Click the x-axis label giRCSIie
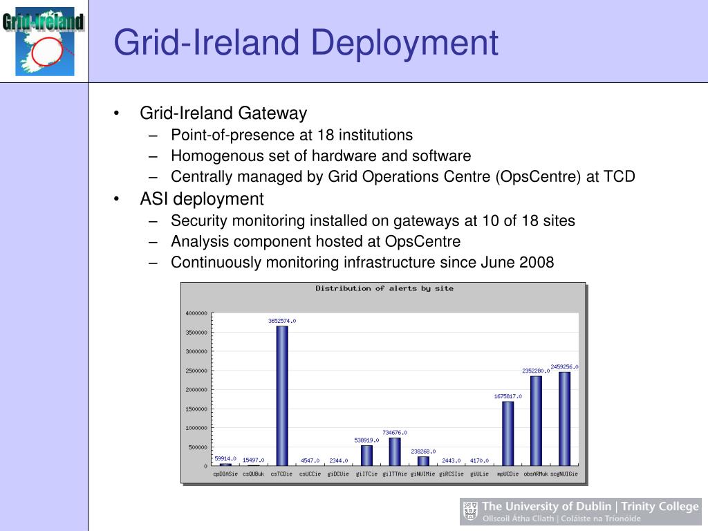The height and width of the screenshot is (531, 708). [x=451, y=474]
